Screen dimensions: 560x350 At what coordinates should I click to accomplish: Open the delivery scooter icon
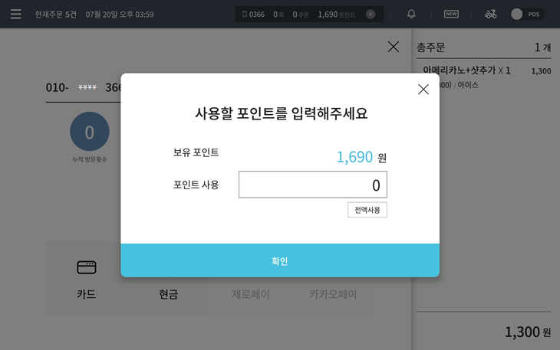pyautogui.click(x=490, y=14)
